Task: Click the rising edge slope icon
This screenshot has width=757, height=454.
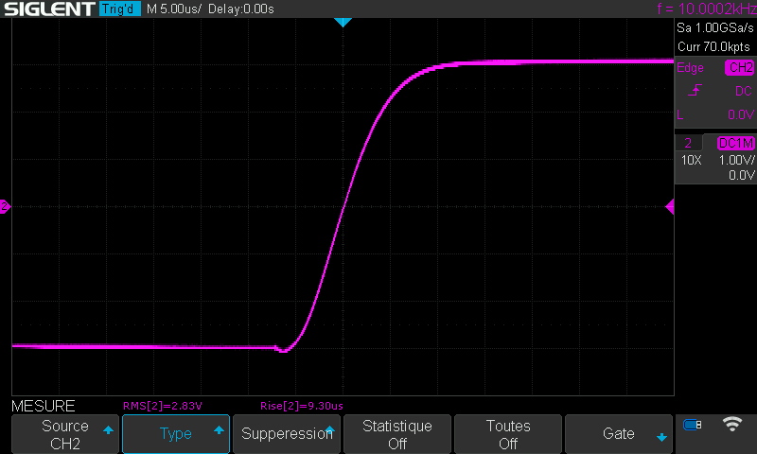Action: [x=695, y=91]
